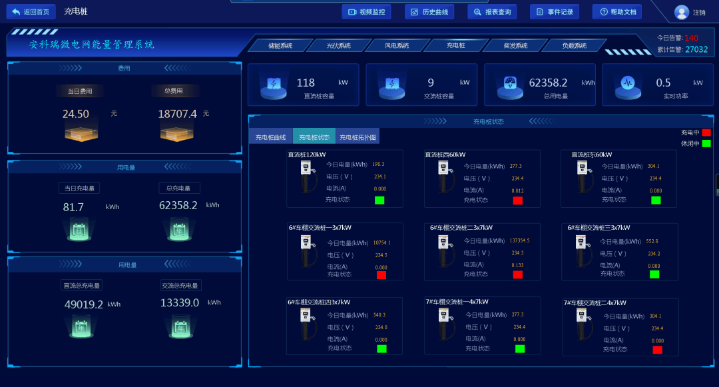Open the 历史曲线 history curve page
This screenshot has height=387, width=719.
429,12
